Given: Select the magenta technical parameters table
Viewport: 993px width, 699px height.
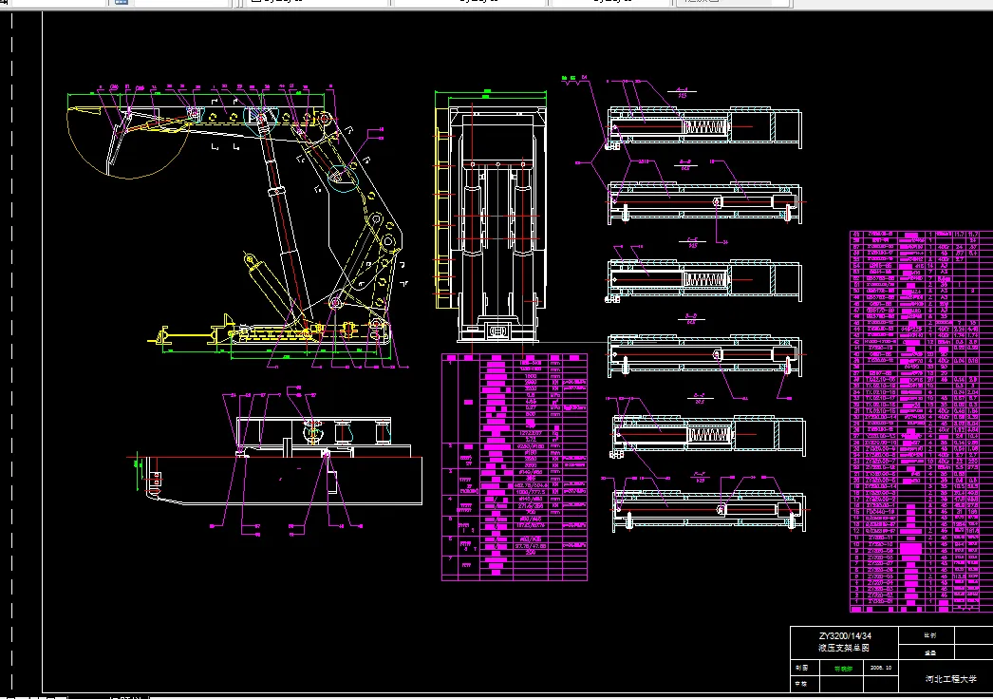Looking at the screenshot, I should point(515,467).
